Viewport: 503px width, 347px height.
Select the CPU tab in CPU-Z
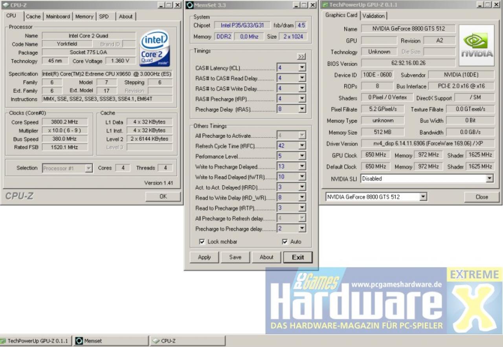(x=11, y=16)
